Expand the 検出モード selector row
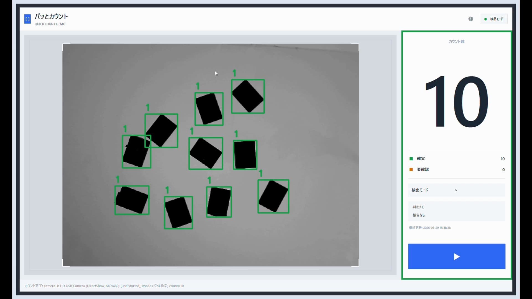This screenshot has height=299, width=532. point(457,190)
